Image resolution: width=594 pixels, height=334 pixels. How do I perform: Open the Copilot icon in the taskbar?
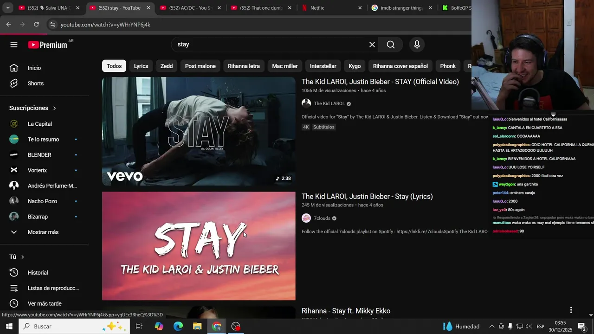pos(159,326)
